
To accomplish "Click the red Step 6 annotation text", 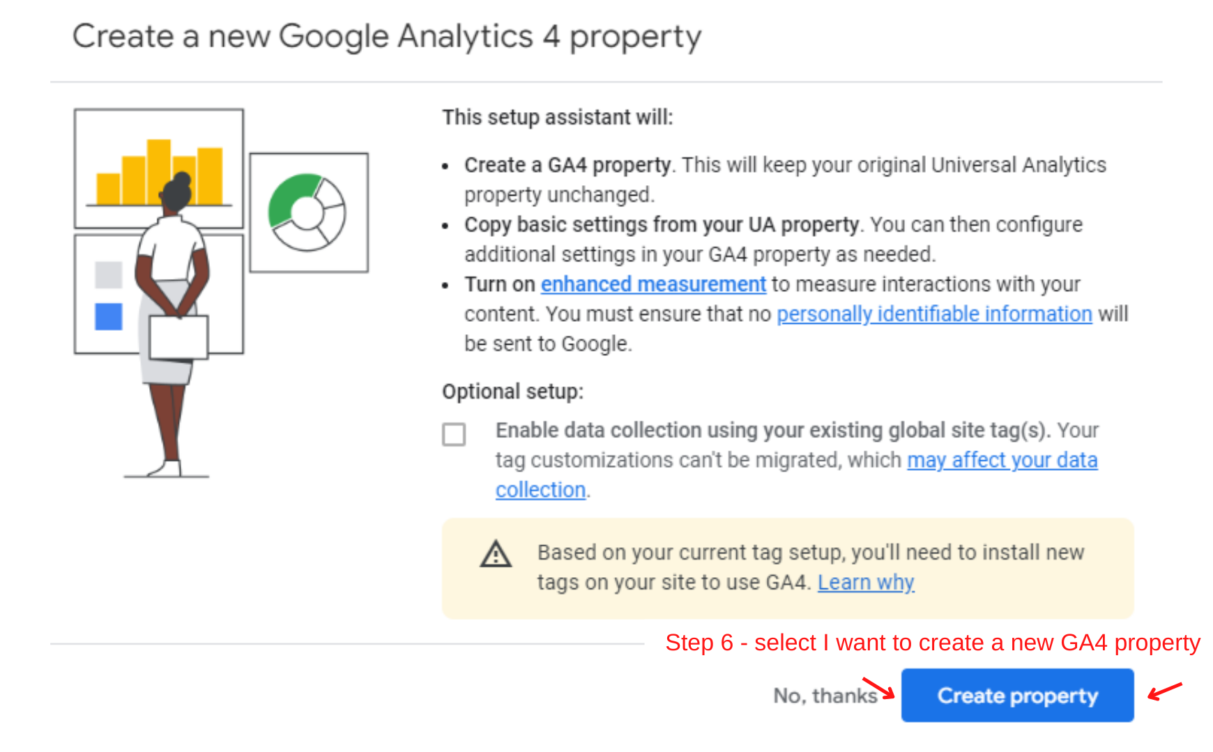I will pos(932,642).
